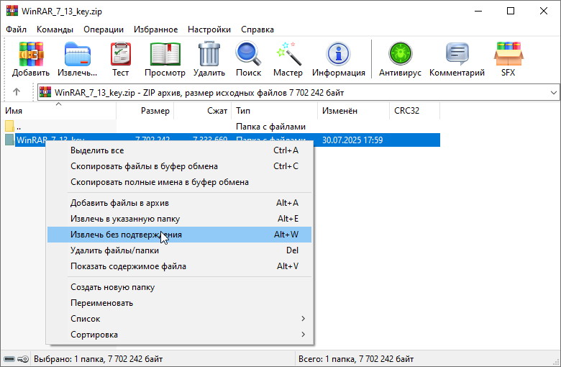Go up one folder level arrow
The image size is (561, 367).
click(17, 92)
